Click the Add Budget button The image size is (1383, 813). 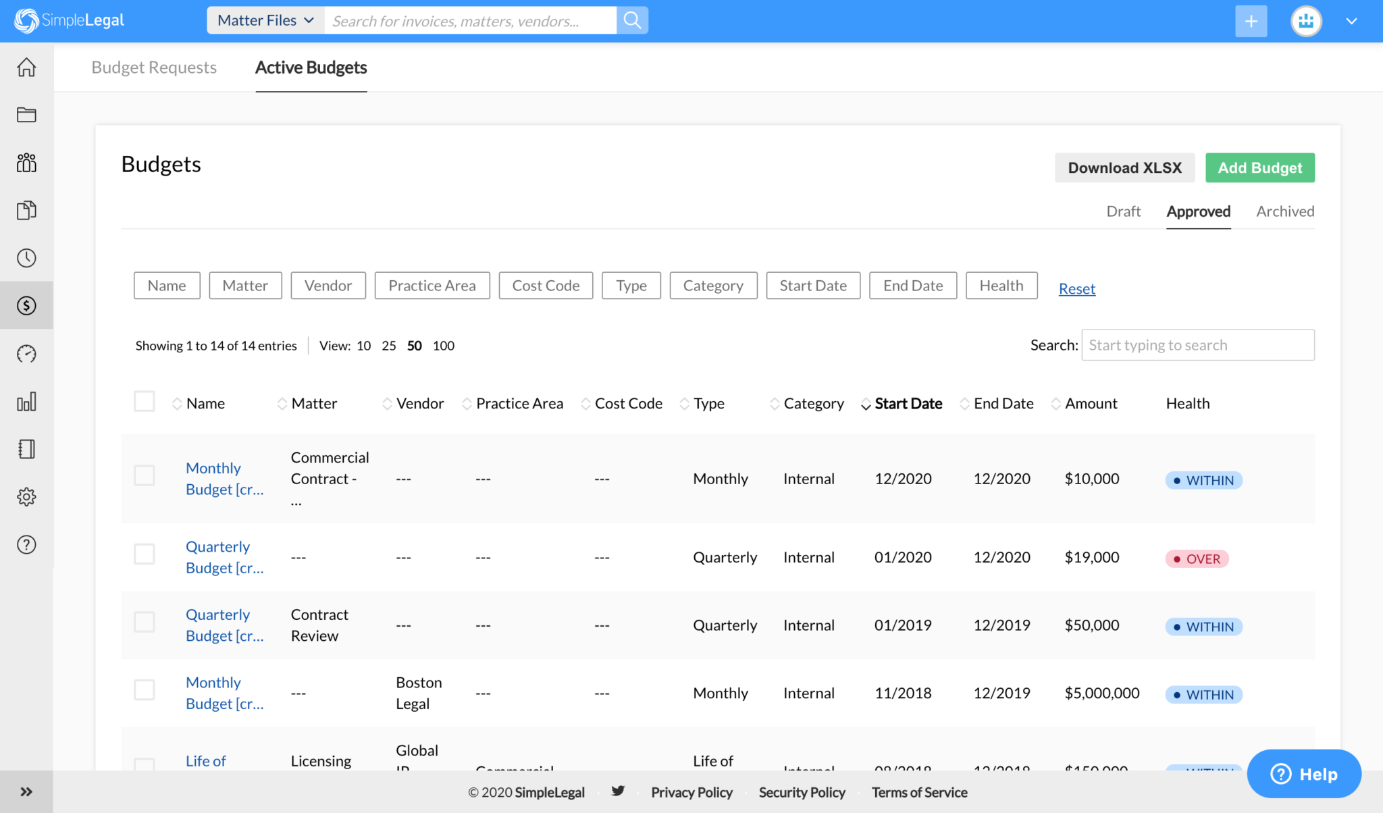pyautogui.click(x=1260, y=167)
